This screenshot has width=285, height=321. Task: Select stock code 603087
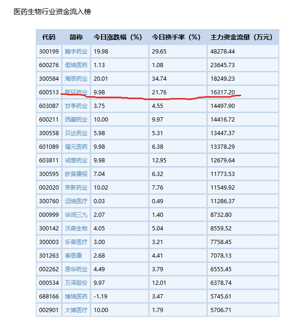pyautogui.click(x=49, y=106)
